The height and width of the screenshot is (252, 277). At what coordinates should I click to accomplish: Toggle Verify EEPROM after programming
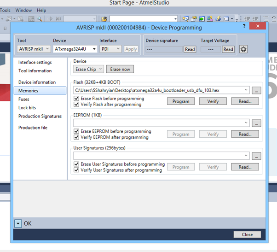pos(76,137)
